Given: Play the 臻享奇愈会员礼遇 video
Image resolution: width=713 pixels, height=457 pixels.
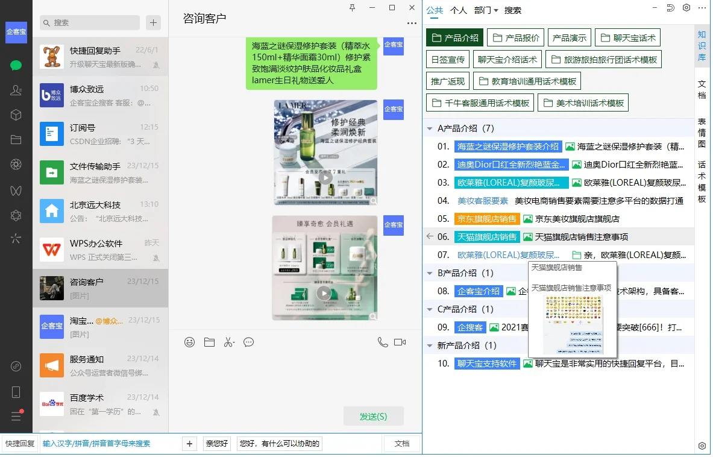Looking at the screenshot, I should point(325,294).
